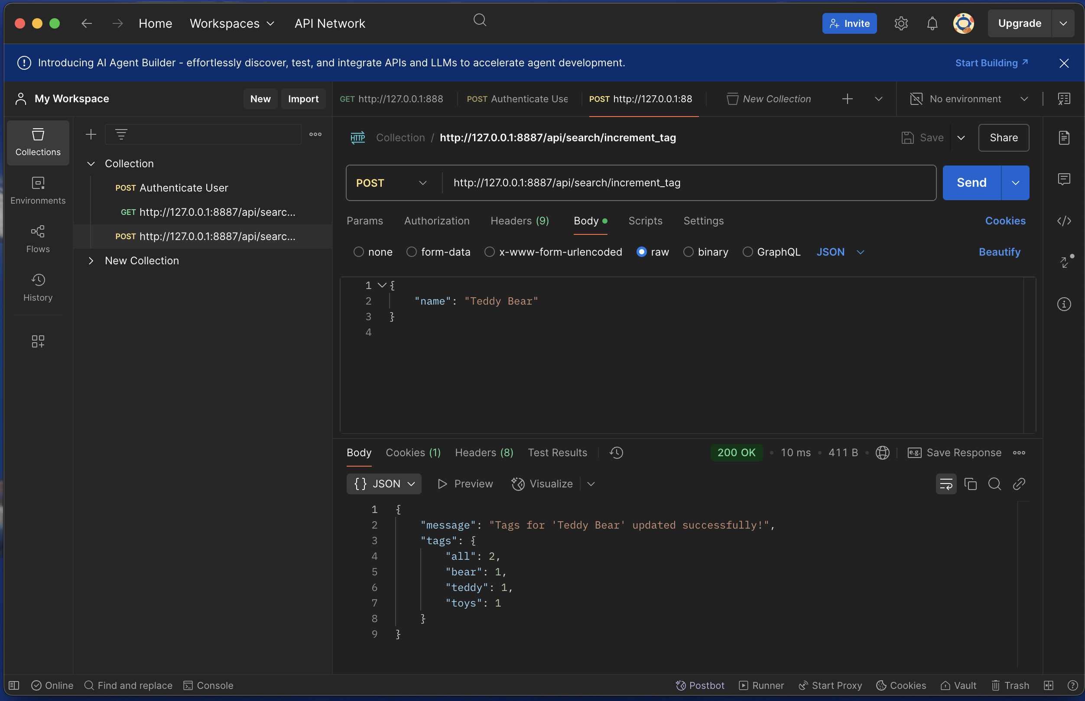Switch to the Scripts tab
Image resolution: width=1085 pixels, height=701 pixels.
(x=645, y=221)
